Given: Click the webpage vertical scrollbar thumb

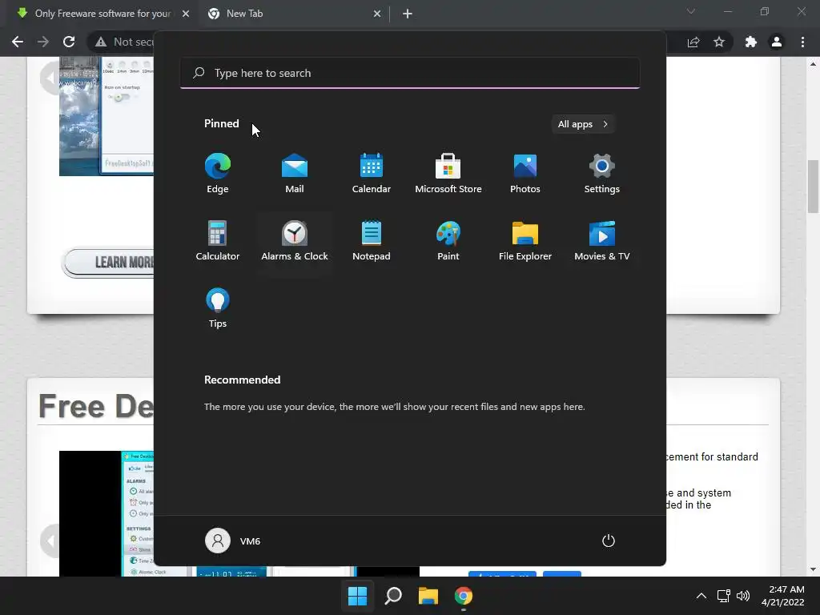Looking at the screenshot, I should tap(813, 186).
